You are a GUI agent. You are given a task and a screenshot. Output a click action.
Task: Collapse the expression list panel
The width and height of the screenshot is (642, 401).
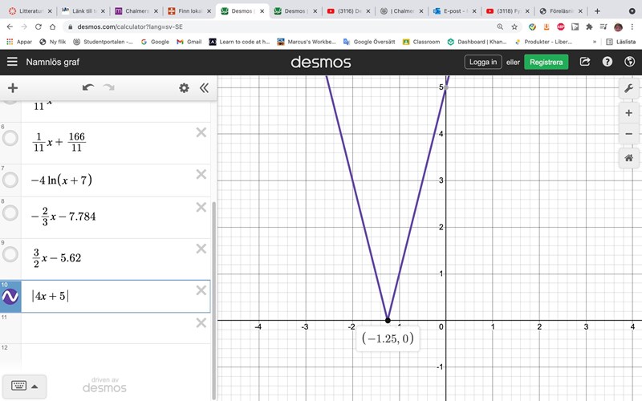point(204,88)
